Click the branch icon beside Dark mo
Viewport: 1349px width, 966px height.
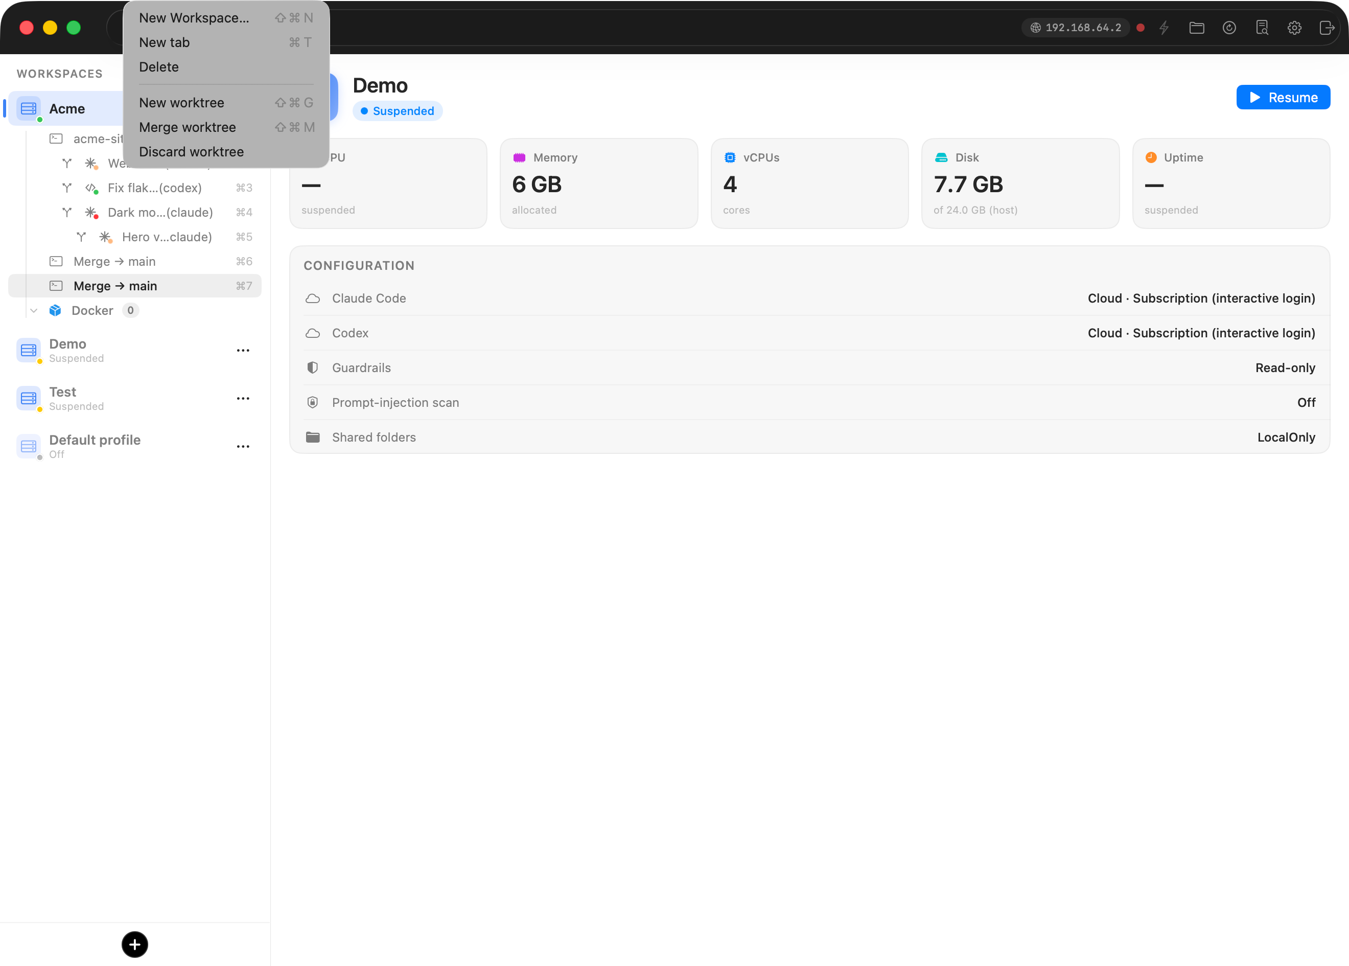[66, 212]
